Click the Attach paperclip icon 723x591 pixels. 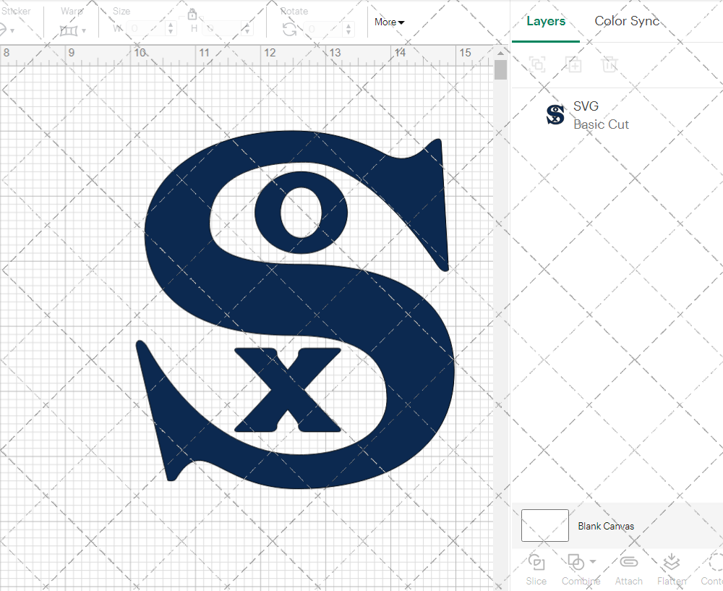(629, 568)
